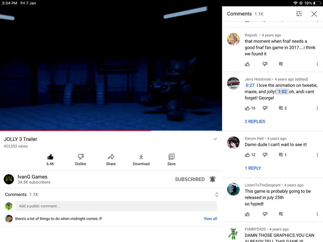Open more options for thejosh.'s comment
The width and height of the screenshot is (323, 242).
point(317,64)
